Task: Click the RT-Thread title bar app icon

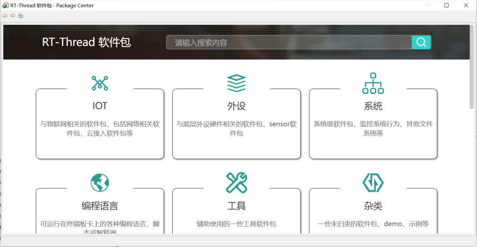Action: click(5, 5)
